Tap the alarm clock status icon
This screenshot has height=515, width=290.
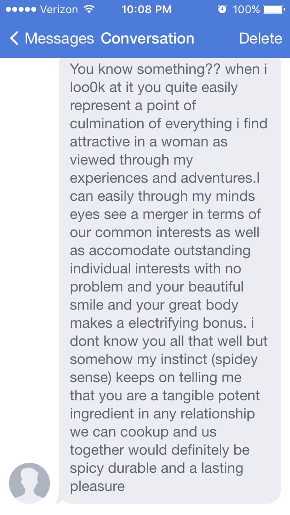222,9
